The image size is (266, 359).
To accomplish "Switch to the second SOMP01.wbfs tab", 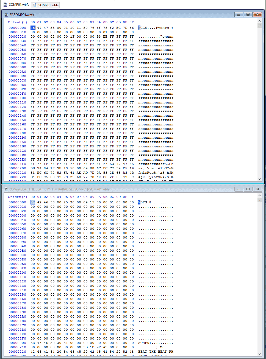I will point(46,5).
